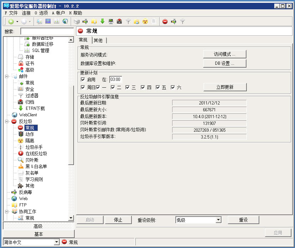Image resolution: width=295 pixels, height=248 pixels.
Task: Select 垃圾杀手 in the tree
Action: coord(34,147)
